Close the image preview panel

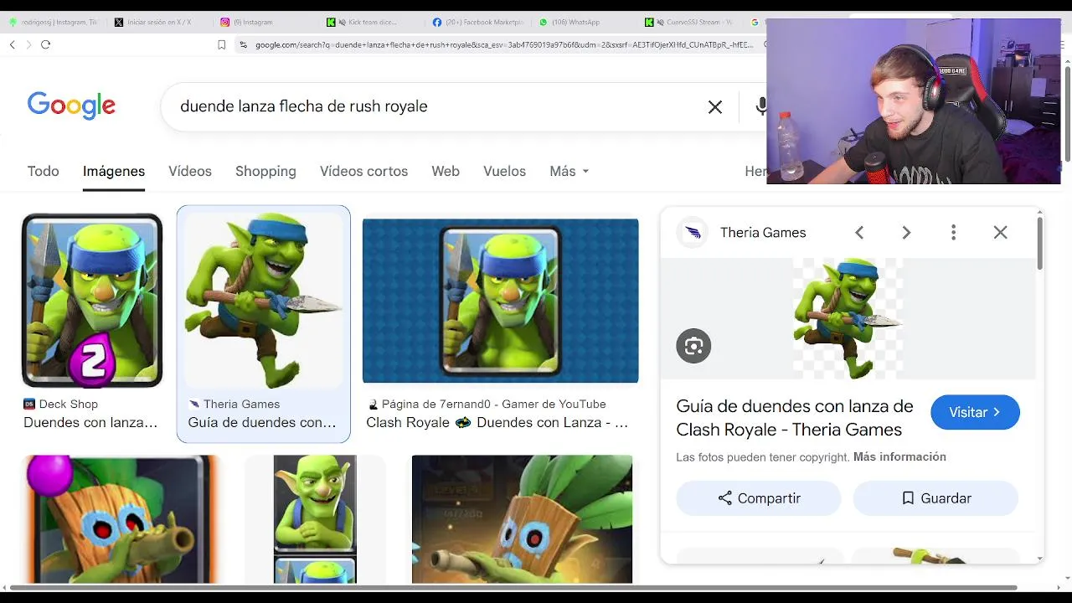pyautogui.click(x=1000, y=233)
